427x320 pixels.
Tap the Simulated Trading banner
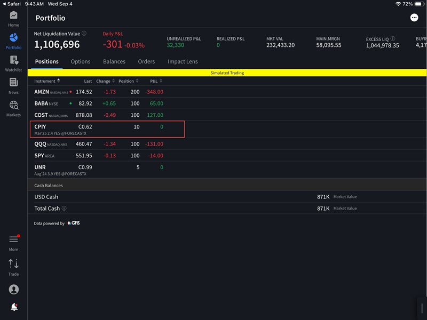coord(227,73)
